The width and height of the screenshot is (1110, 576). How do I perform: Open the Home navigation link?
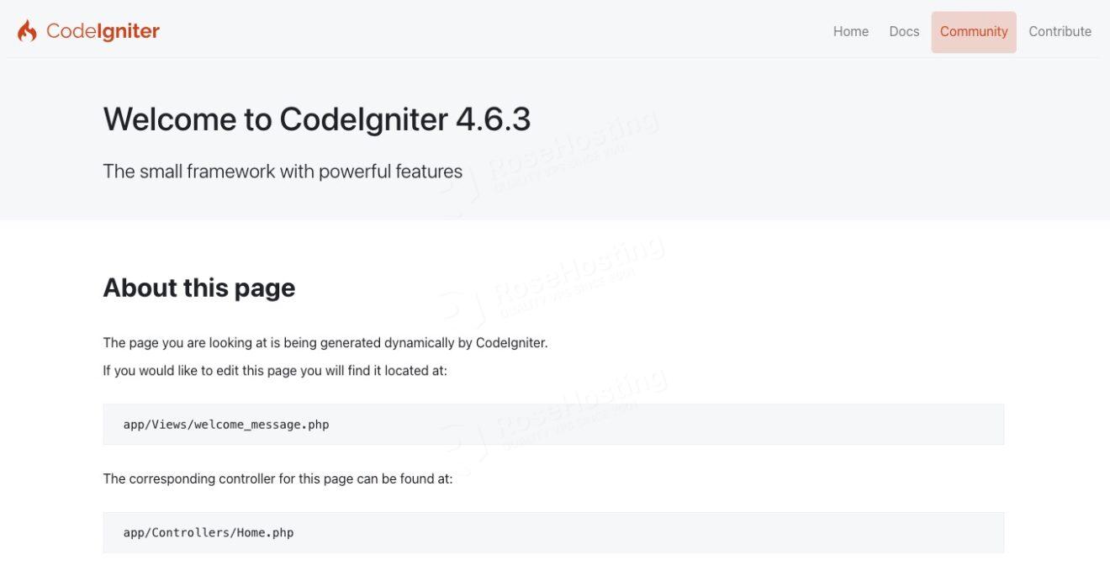[850, 31]
